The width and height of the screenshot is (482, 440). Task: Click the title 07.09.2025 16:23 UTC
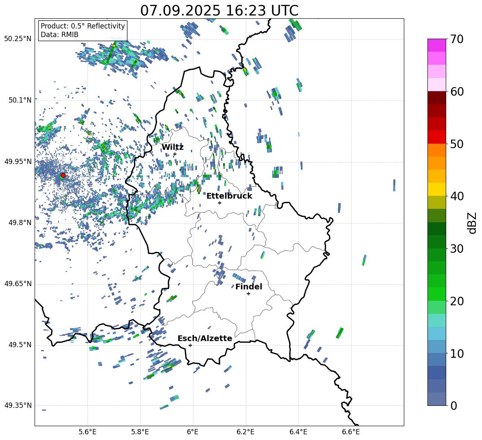[x=219, y=11]
